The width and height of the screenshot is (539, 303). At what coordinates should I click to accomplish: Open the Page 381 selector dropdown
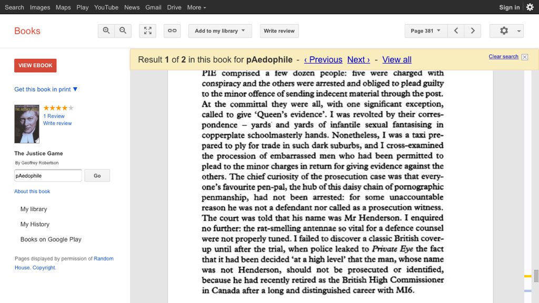tap(426, 31)
